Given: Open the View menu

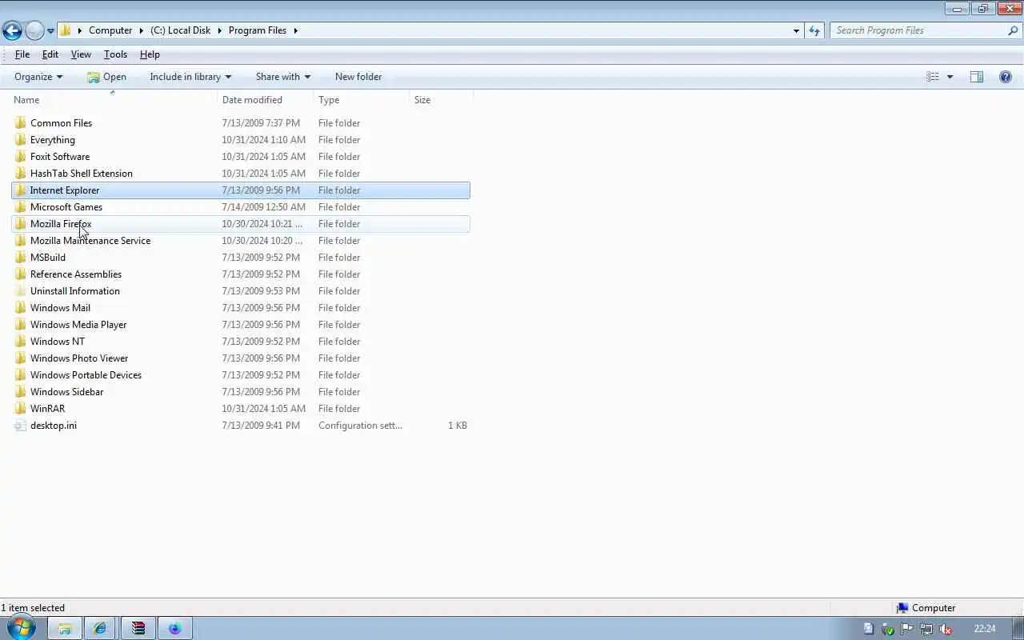Looking at the screenshot, I should point(81,54).
